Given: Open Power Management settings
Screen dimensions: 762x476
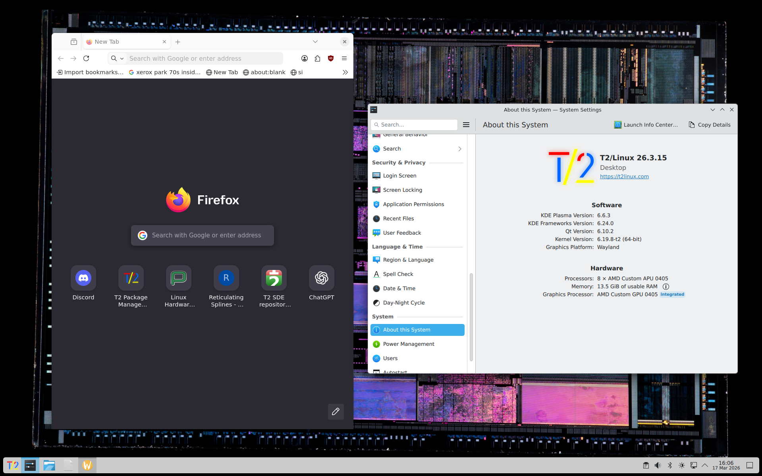Looking at the screenshot, I should point(417,344).
